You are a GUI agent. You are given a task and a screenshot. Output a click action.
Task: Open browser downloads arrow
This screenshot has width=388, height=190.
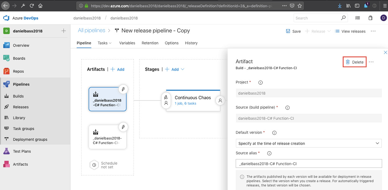(340, 6)
